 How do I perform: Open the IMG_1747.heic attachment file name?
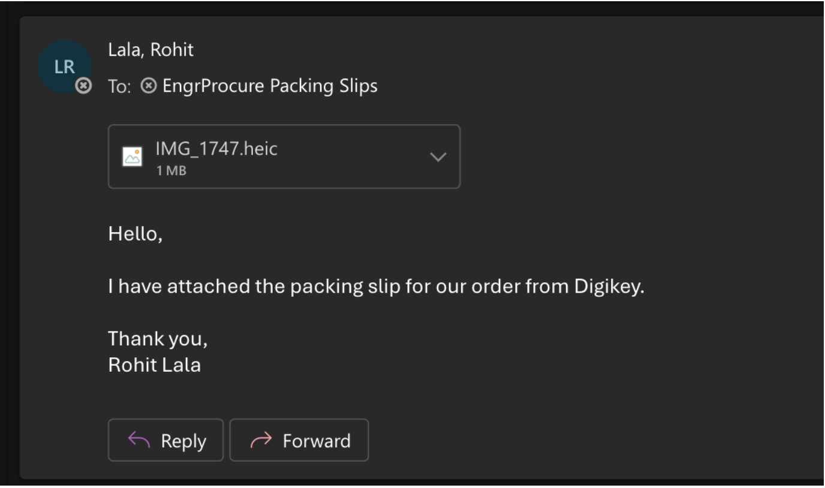coord(216,149)
